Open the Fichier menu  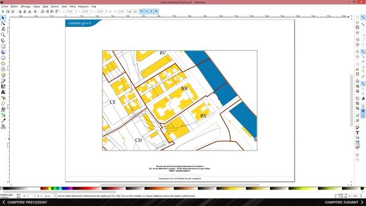(x=5, y=6)
